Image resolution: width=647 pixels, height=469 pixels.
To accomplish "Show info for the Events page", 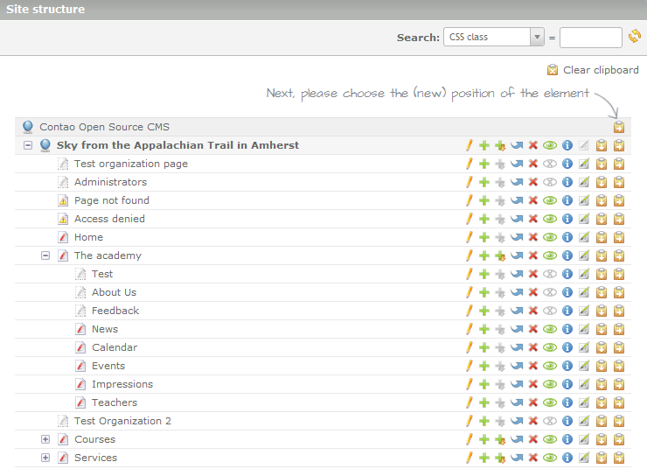I will click(x=567, y=366).
